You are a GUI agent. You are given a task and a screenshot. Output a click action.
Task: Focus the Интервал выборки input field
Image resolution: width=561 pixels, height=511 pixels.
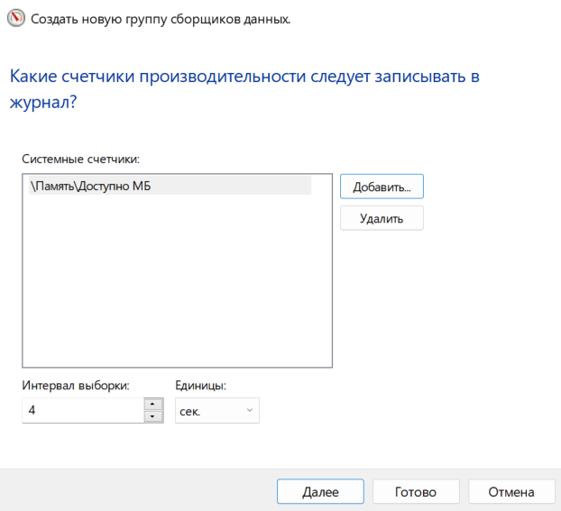83,410
